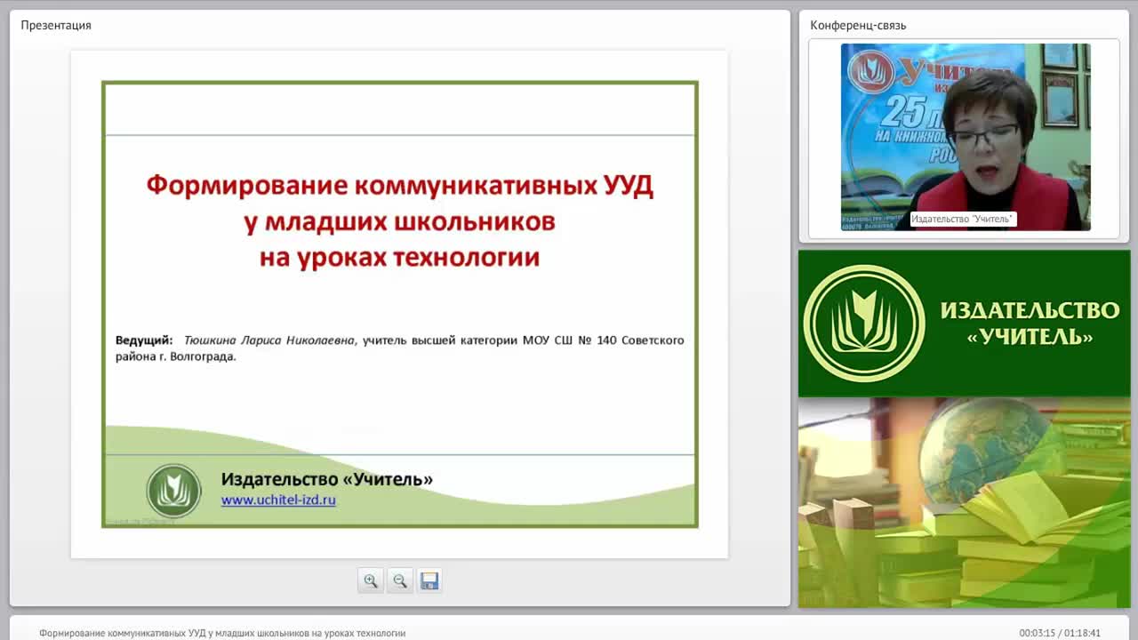This screenshot has height=640, width=1138.
Task: Click the round logo in the green banner
Action: coord(864,324)
